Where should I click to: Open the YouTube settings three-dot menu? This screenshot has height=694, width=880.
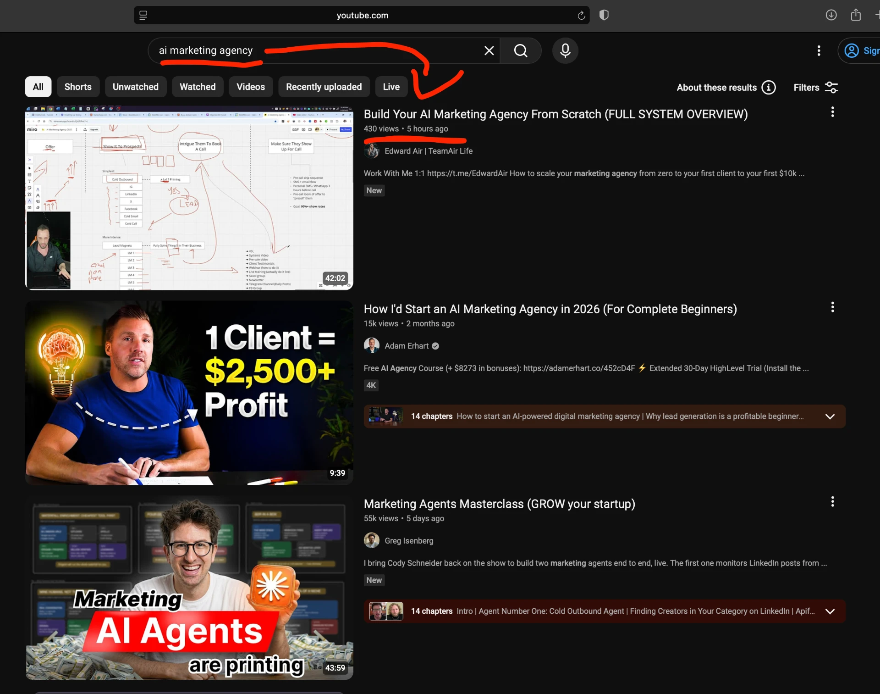click(x=819, y=50)
